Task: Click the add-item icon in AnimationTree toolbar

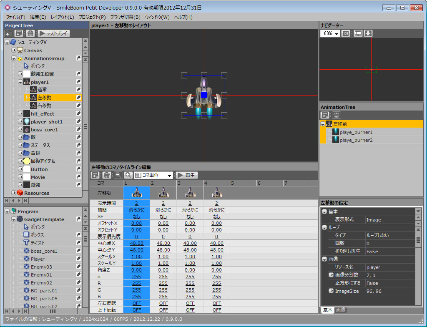Action: 325,115
